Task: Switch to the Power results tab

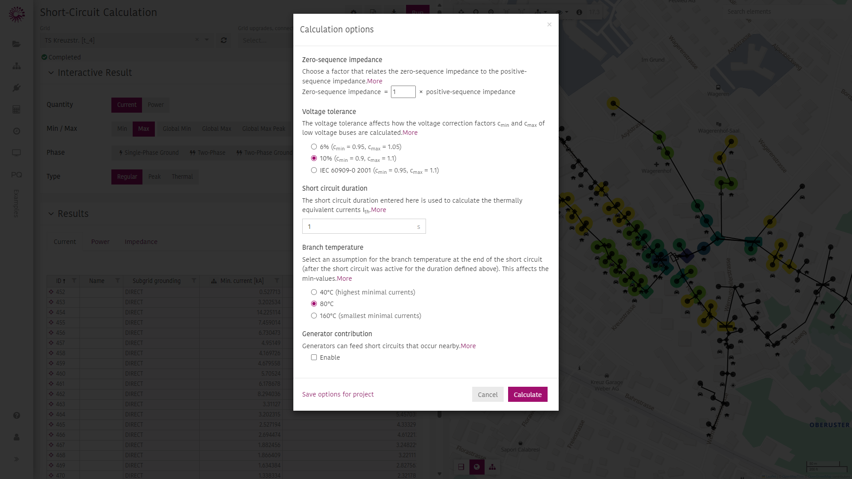Action: click(100, 242)
